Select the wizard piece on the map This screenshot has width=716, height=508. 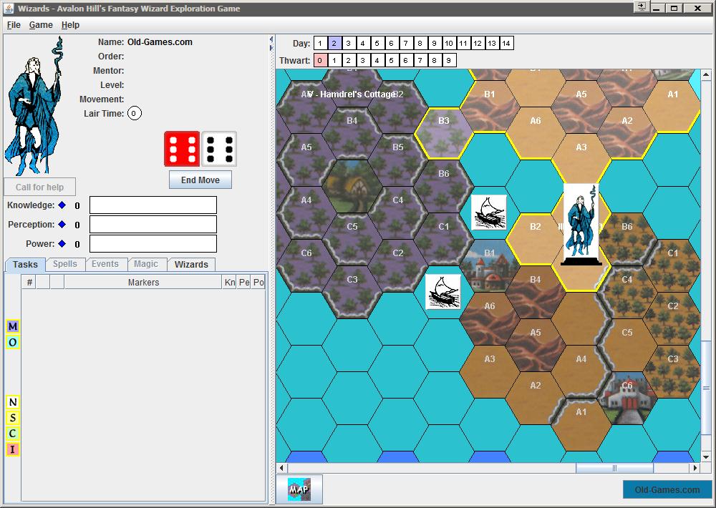tap(581, 224)
